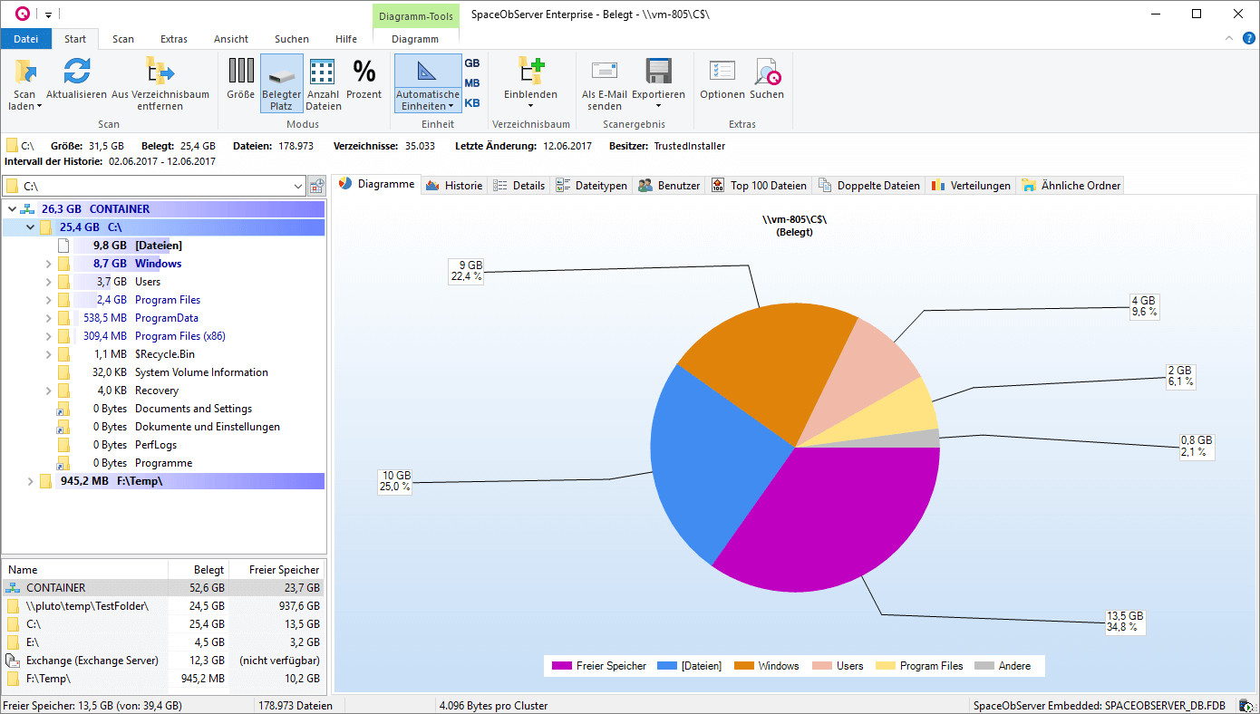Sort by the Belegt column header
Screen dimensions: 1260x714
(x=198, y=570)
